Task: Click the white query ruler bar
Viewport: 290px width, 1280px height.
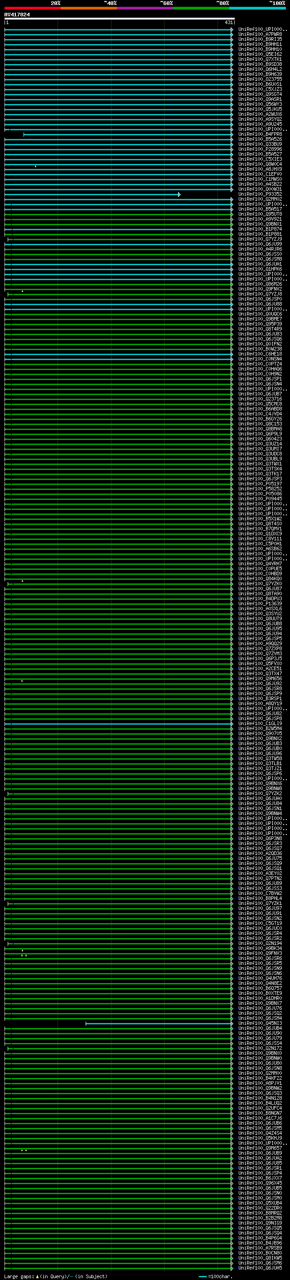Action: click(x=120, y=19)
